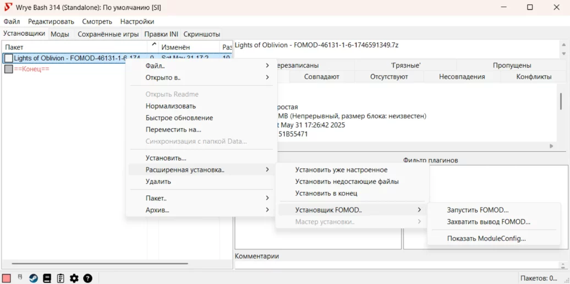Image resolution: width=570 pixels, height=284 pixels.
Task: Select Запустить FOMOD... menu entry
Action: click(478, 210)
